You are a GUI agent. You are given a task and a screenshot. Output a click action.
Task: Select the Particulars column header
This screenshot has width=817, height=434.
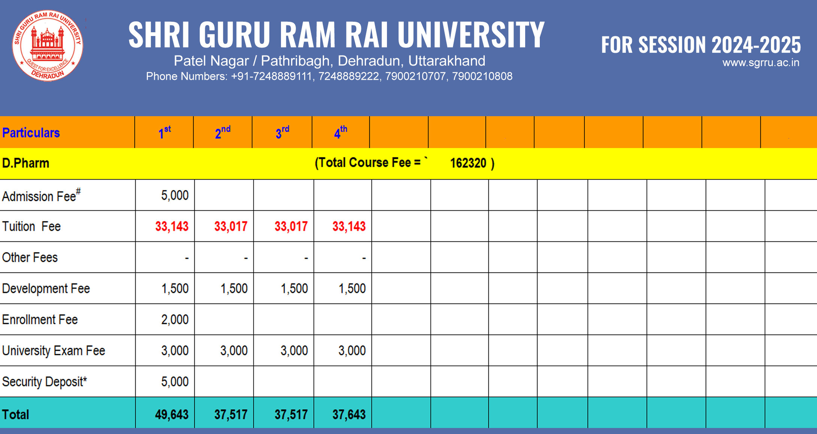point(31,133)
